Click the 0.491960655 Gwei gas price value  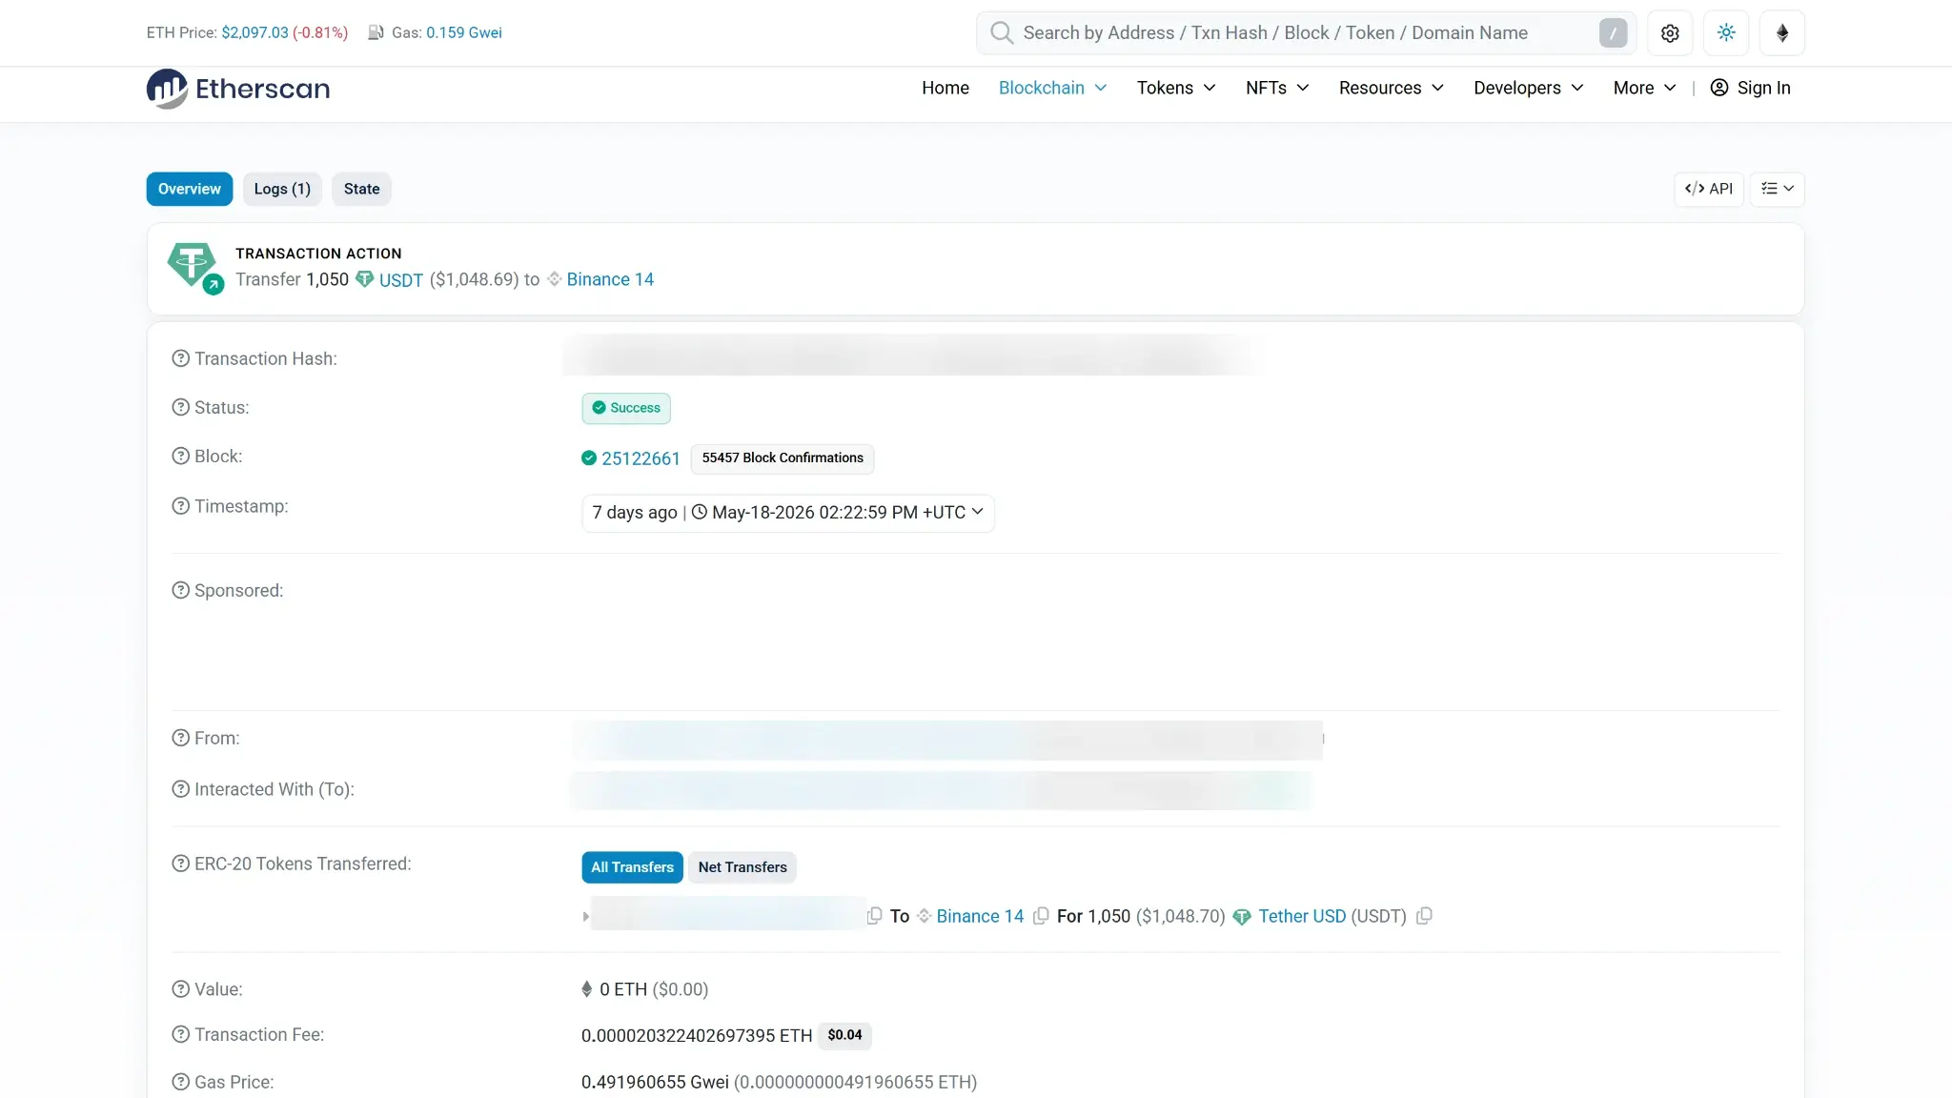tap(655, 1082)
